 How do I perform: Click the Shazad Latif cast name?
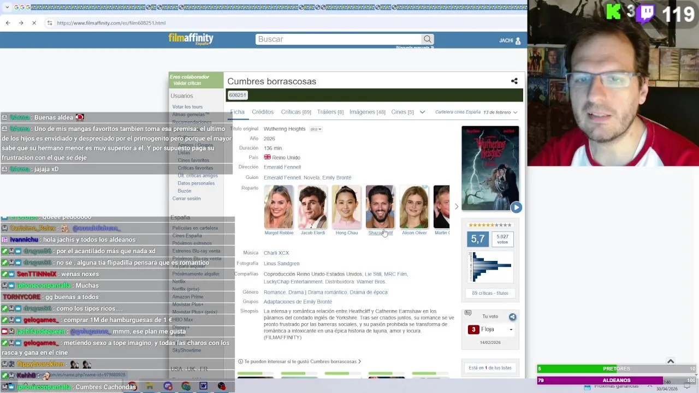[x=380, y=233]
